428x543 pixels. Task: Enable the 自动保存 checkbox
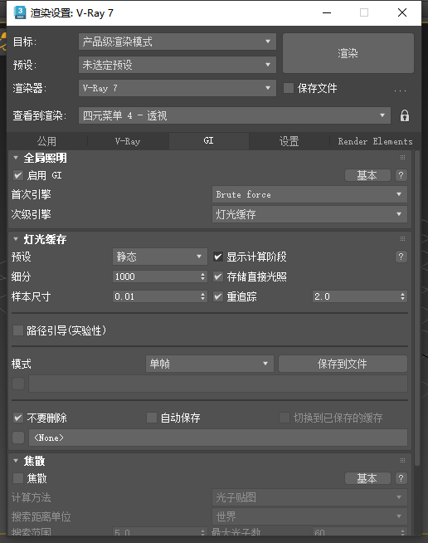[152, 418]
